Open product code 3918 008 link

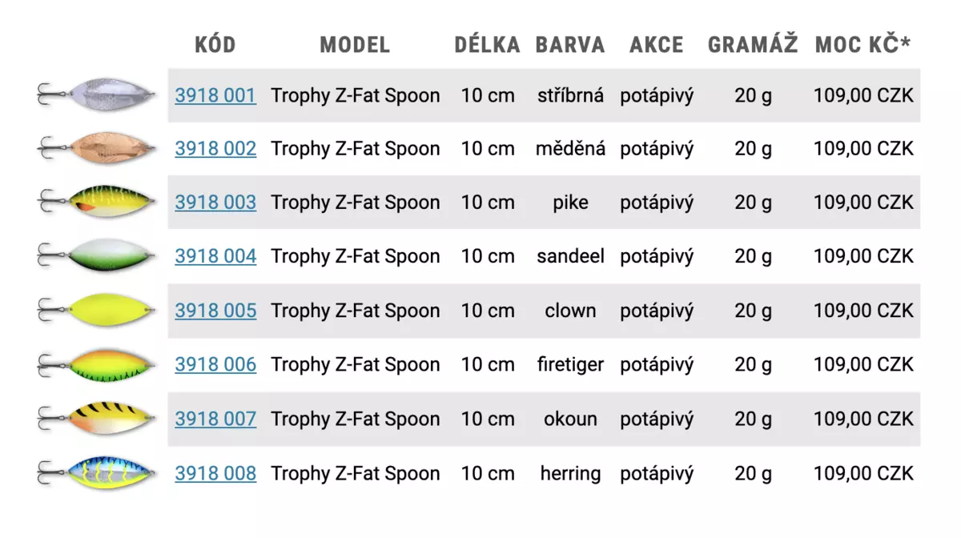(x=215, y=473)
